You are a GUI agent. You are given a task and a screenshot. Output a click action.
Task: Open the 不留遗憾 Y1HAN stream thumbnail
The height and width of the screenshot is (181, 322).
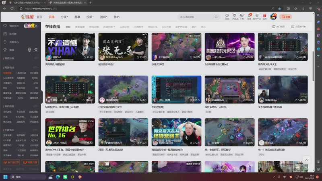pyautogui.click(x=70, y=47)
